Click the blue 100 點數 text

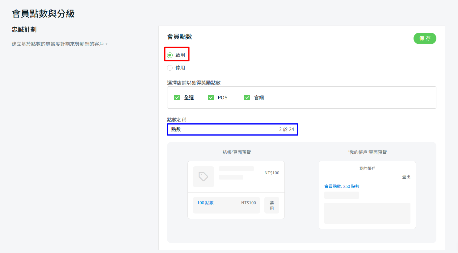point(205,203)
